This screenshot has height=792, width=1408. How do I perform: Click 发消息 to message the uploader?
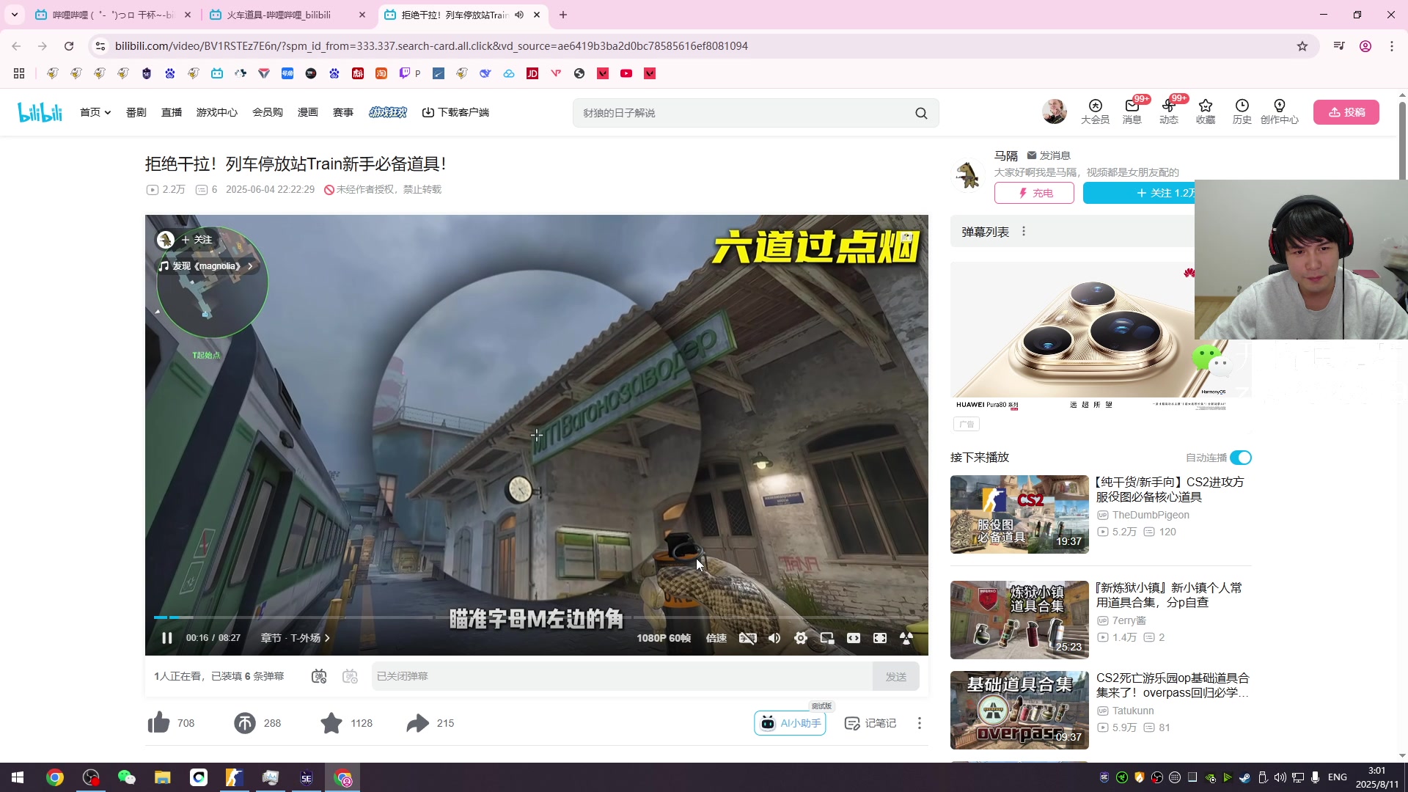tap(1049, 155)
